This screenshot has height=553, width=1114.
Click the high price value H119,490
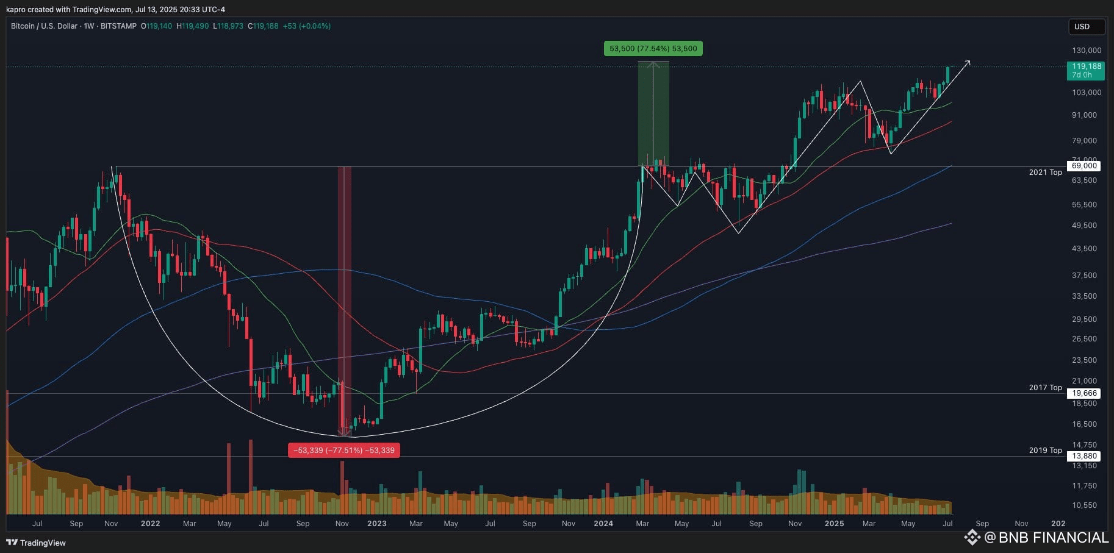(x=192, y=26)
